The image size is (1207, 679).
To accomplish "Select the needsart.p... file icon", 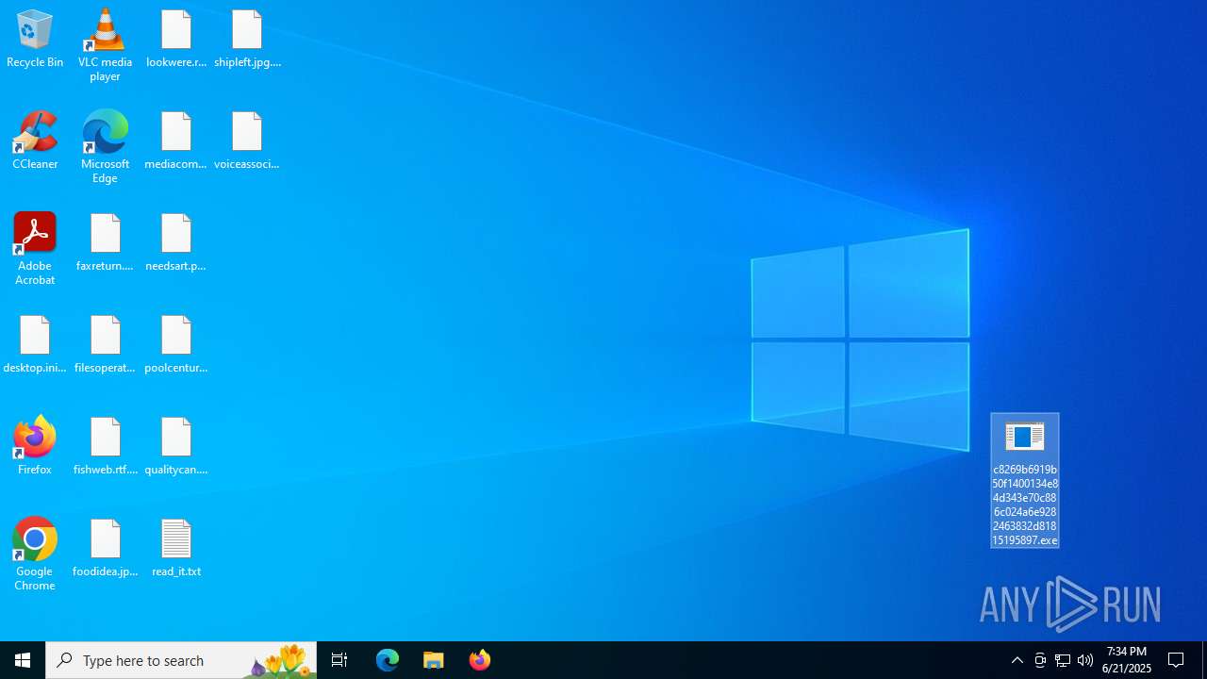I will [176, 242].
